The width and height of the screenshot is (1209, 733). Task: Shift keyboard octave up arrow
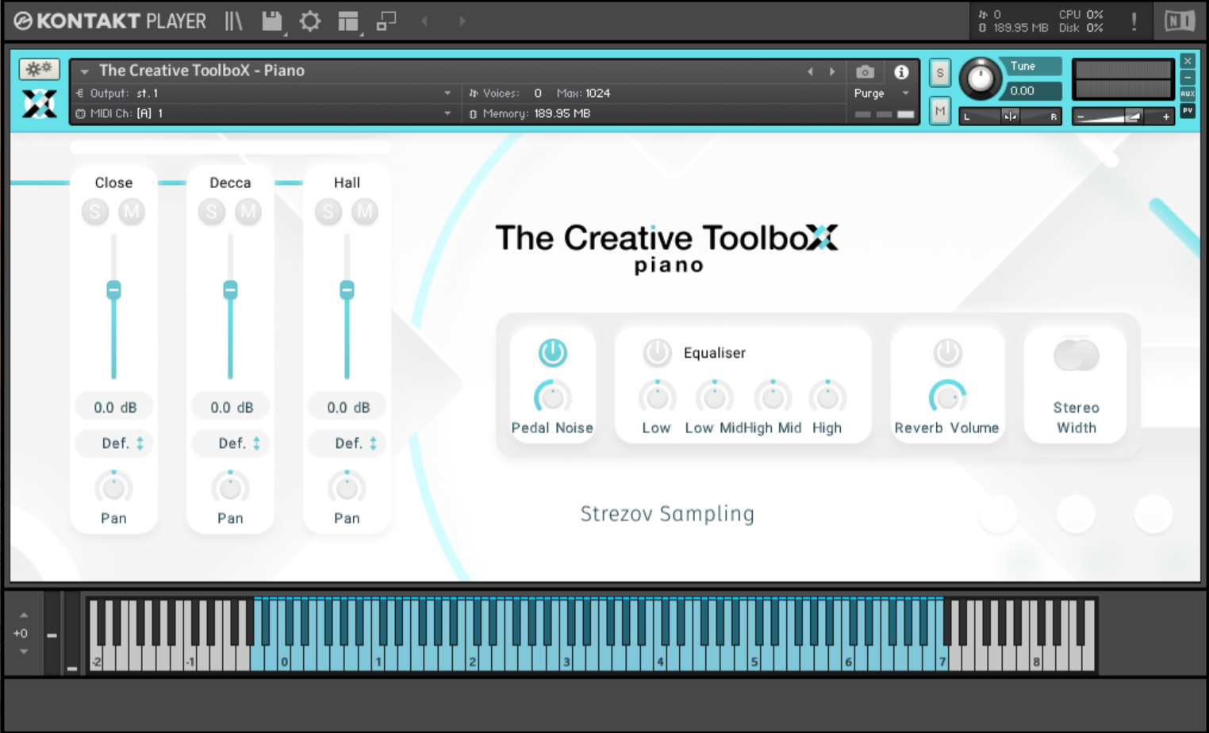point(24,615)
